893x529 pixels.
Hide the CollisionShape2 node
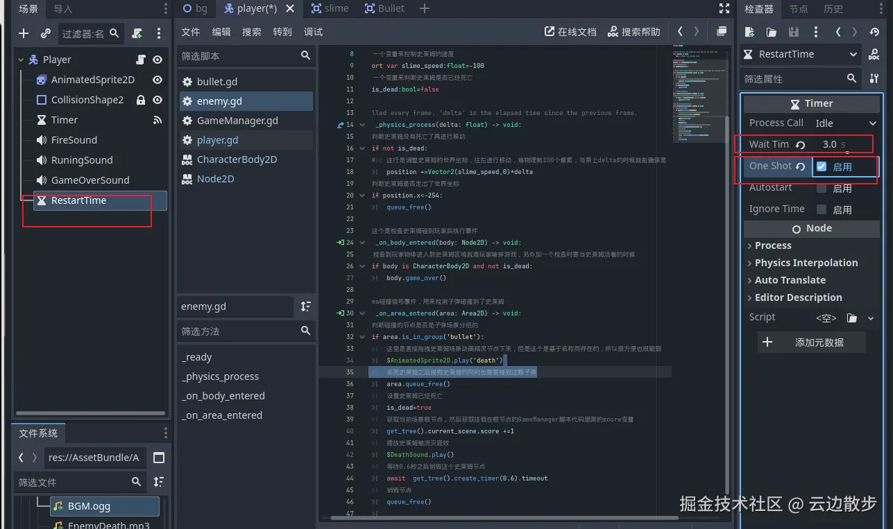158,100
